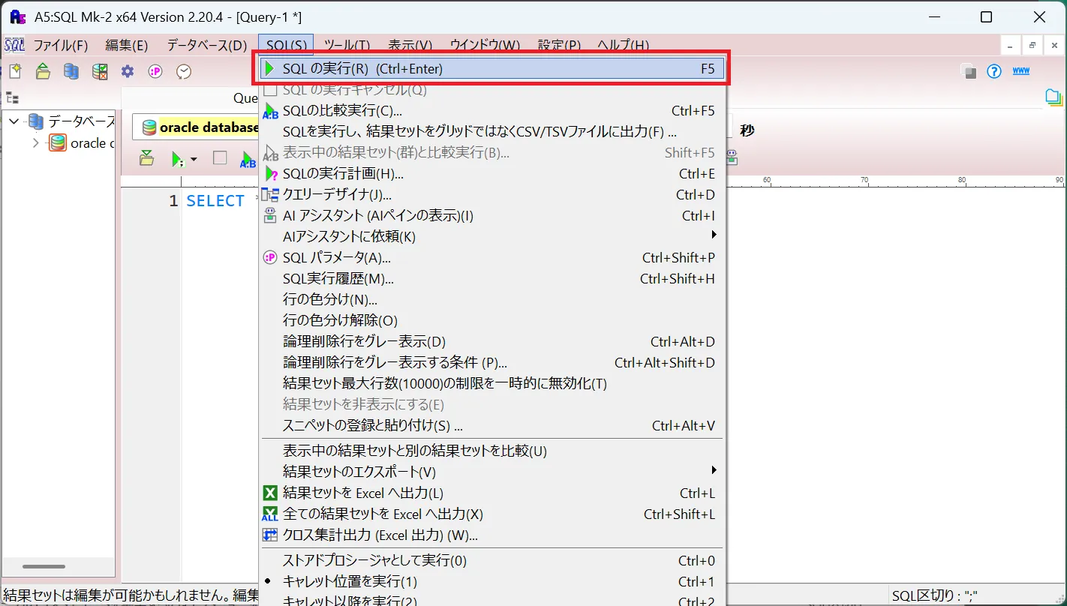
Task: Open the ヘルプ(H) menu
Action: (623, 45)
